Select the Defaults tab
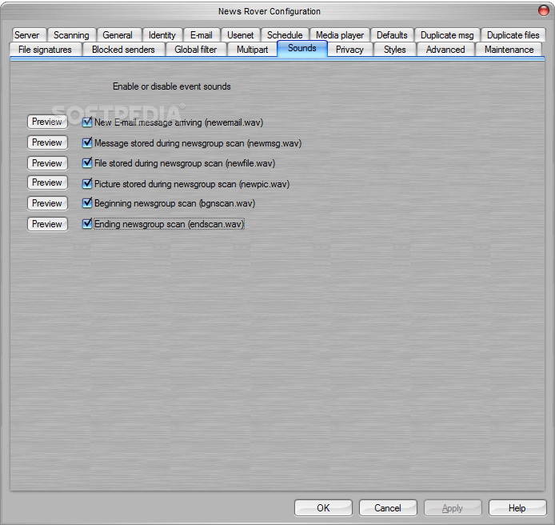 coord(392,35)
